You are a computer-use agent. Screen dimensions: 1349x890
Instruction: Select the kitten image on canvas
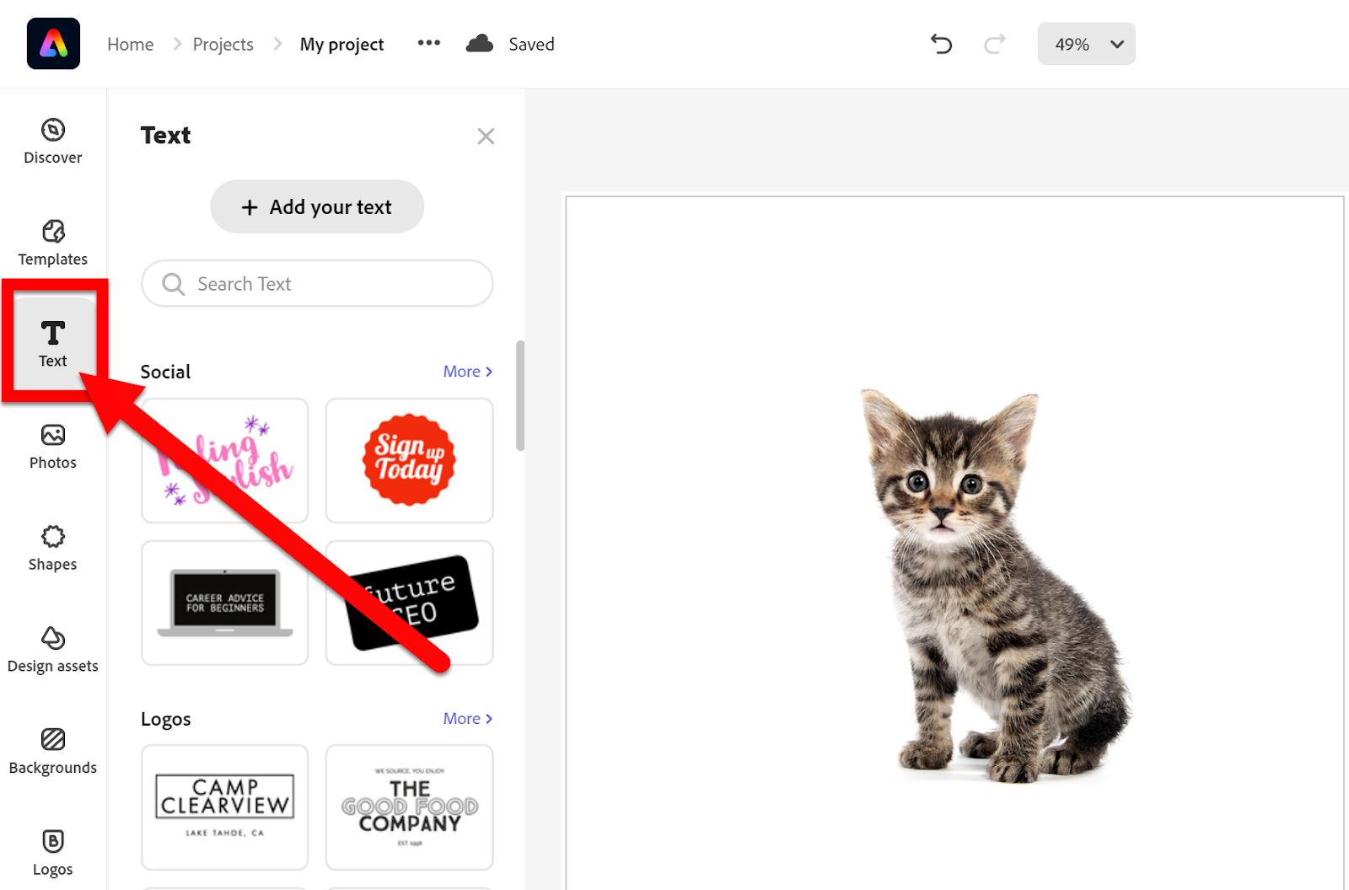click(993, 585)
